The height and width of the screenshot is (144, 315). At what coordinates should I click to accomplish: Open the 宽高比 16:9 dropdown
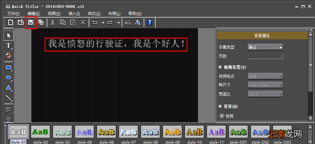coord(265,94)
